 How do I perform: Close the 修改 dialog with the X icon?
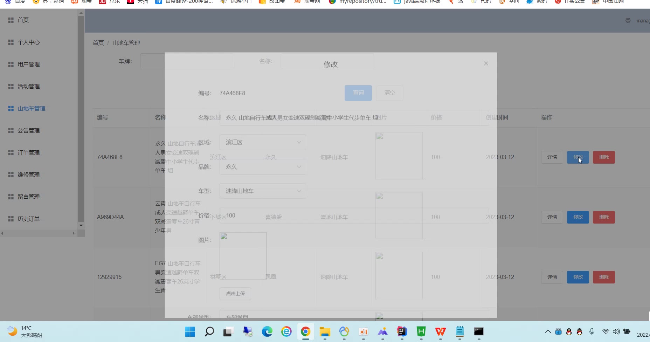click(x=486, y=63)
